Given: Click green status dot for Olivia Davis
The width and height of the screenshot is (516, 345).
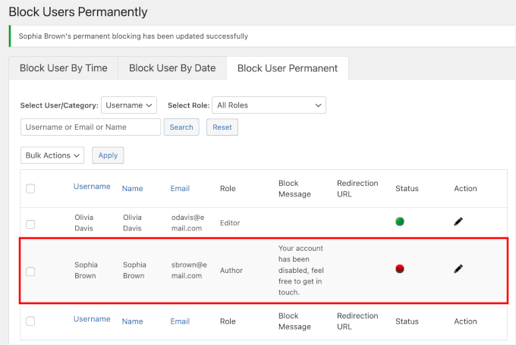Looking at the screenshot, I should (400, 221).
